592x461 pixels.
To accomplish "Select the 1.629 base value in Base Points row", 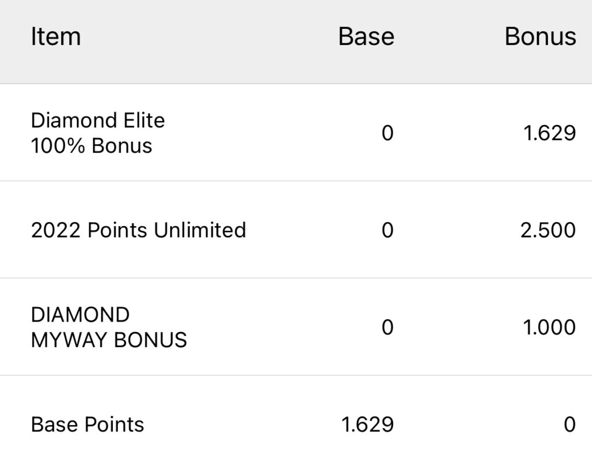I will pos(368,425).
